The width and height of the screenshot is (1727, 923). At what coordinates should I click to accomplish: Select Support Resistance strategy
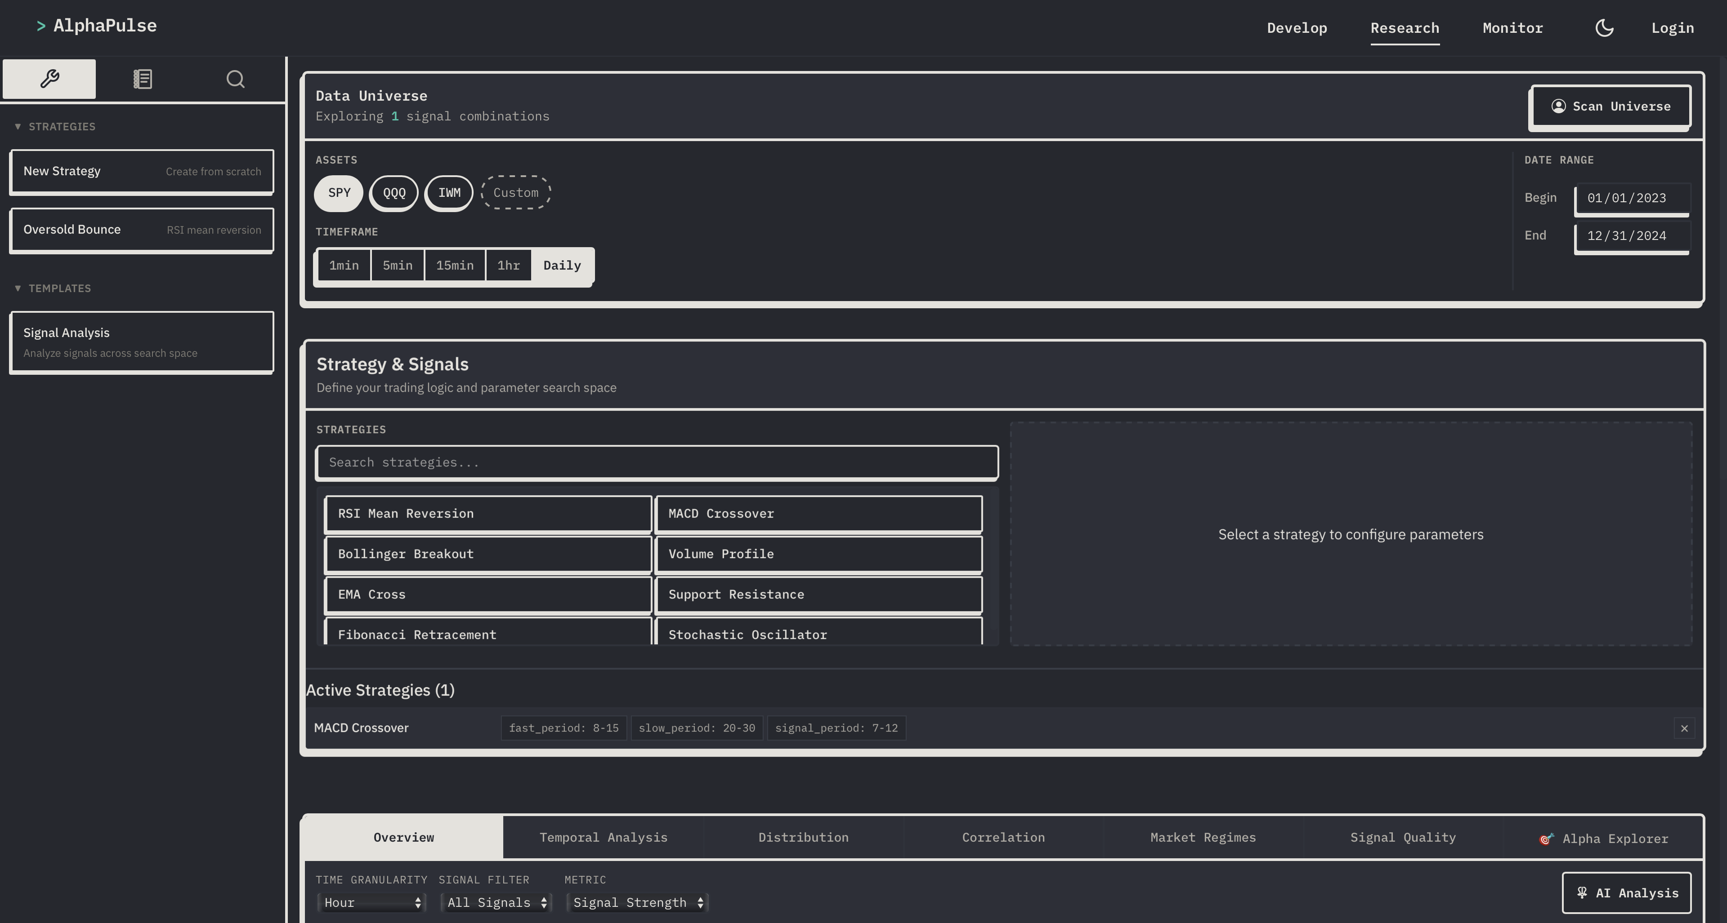(x=819, y=595)
